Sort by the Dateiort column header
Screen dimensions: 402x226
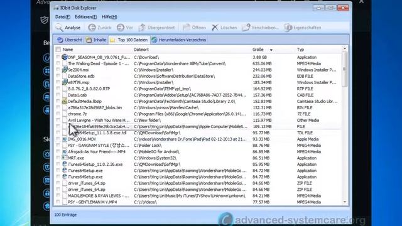pos(141,50)
